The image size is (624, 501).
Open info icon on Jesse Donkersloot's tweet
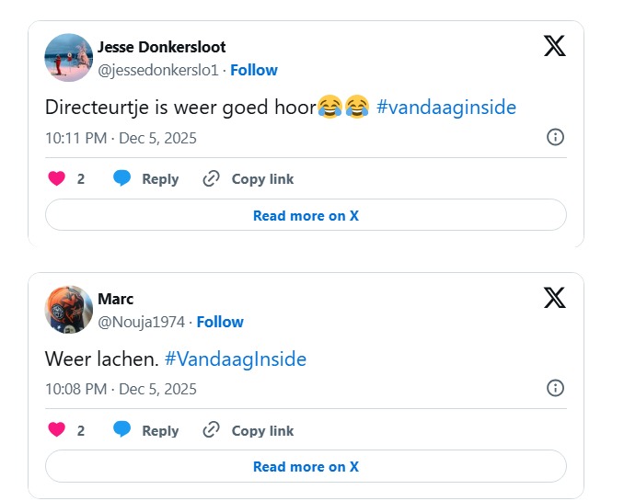(x=555, y=138)
